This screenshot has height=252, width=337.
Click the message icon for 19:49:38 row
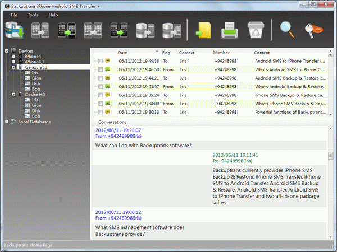[x=108, y=60]
